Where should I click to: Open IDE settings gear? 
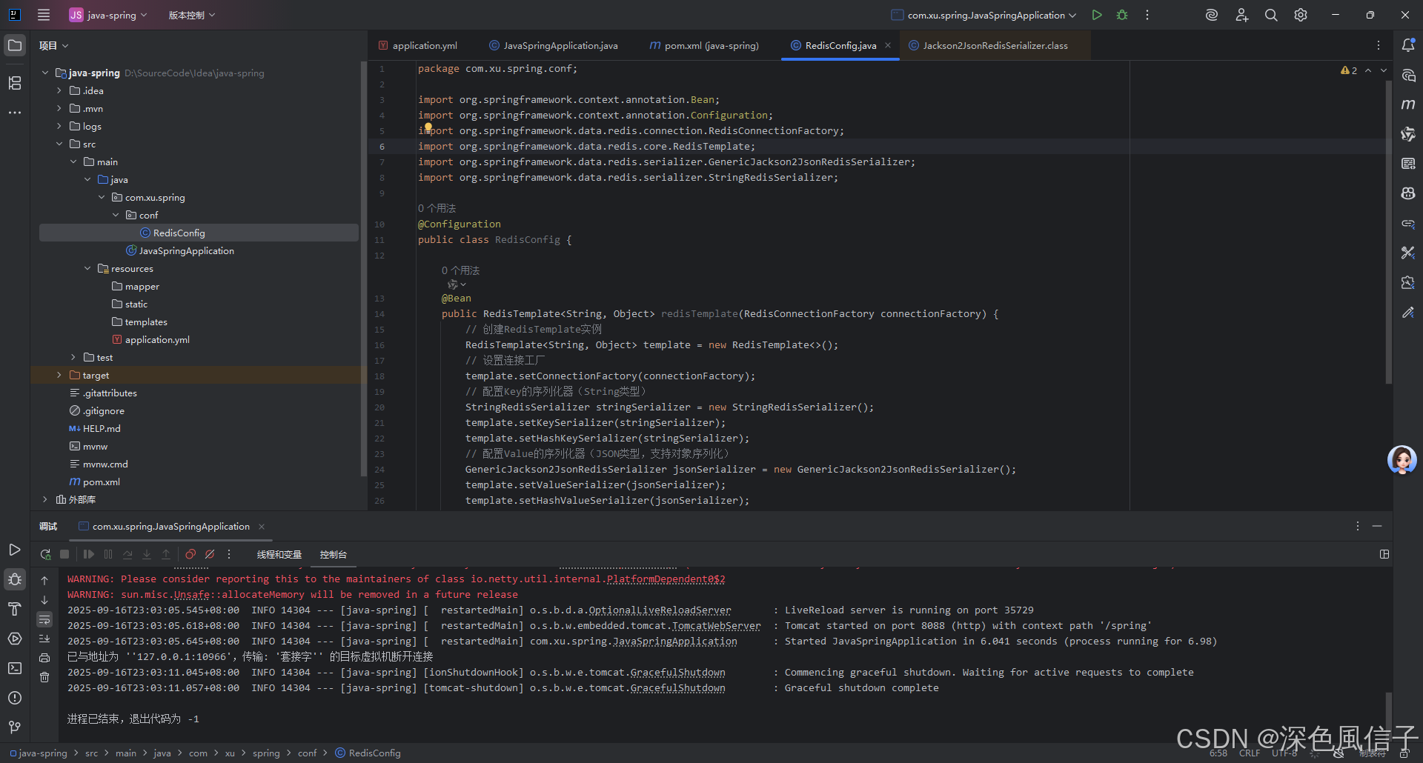pos(1301,15)
